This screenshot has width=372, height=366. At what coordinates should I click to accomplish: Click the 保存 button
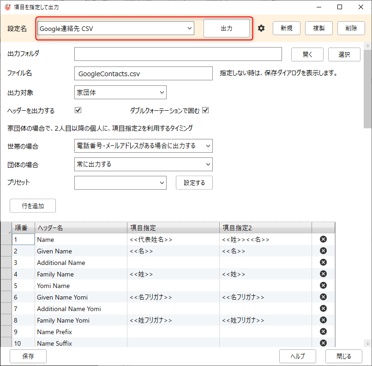pyautogui.click(x=28, y=356)
